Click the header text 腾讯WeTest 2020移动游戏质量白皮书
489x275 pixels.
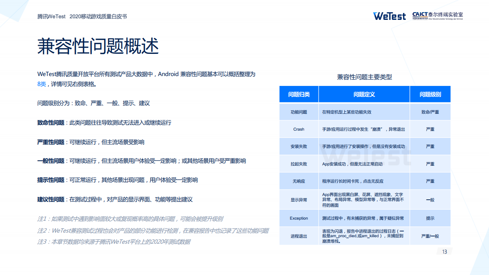coord(82,16)
